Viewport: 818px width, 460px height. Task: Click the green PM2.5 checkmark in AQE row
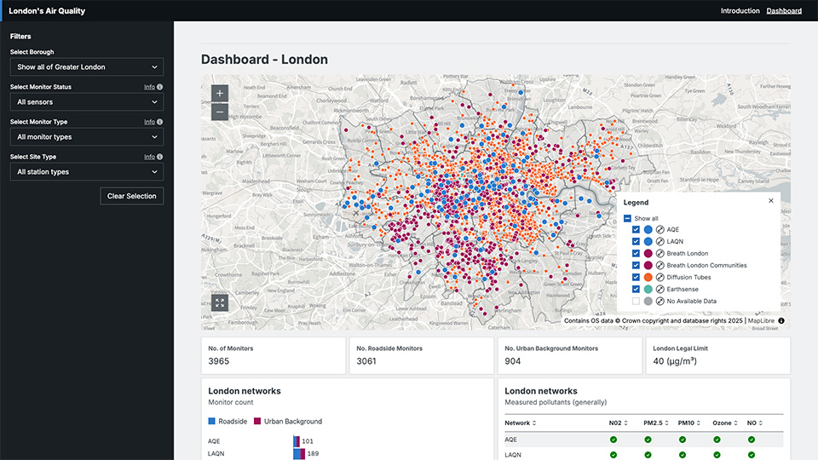coord(648,440)
